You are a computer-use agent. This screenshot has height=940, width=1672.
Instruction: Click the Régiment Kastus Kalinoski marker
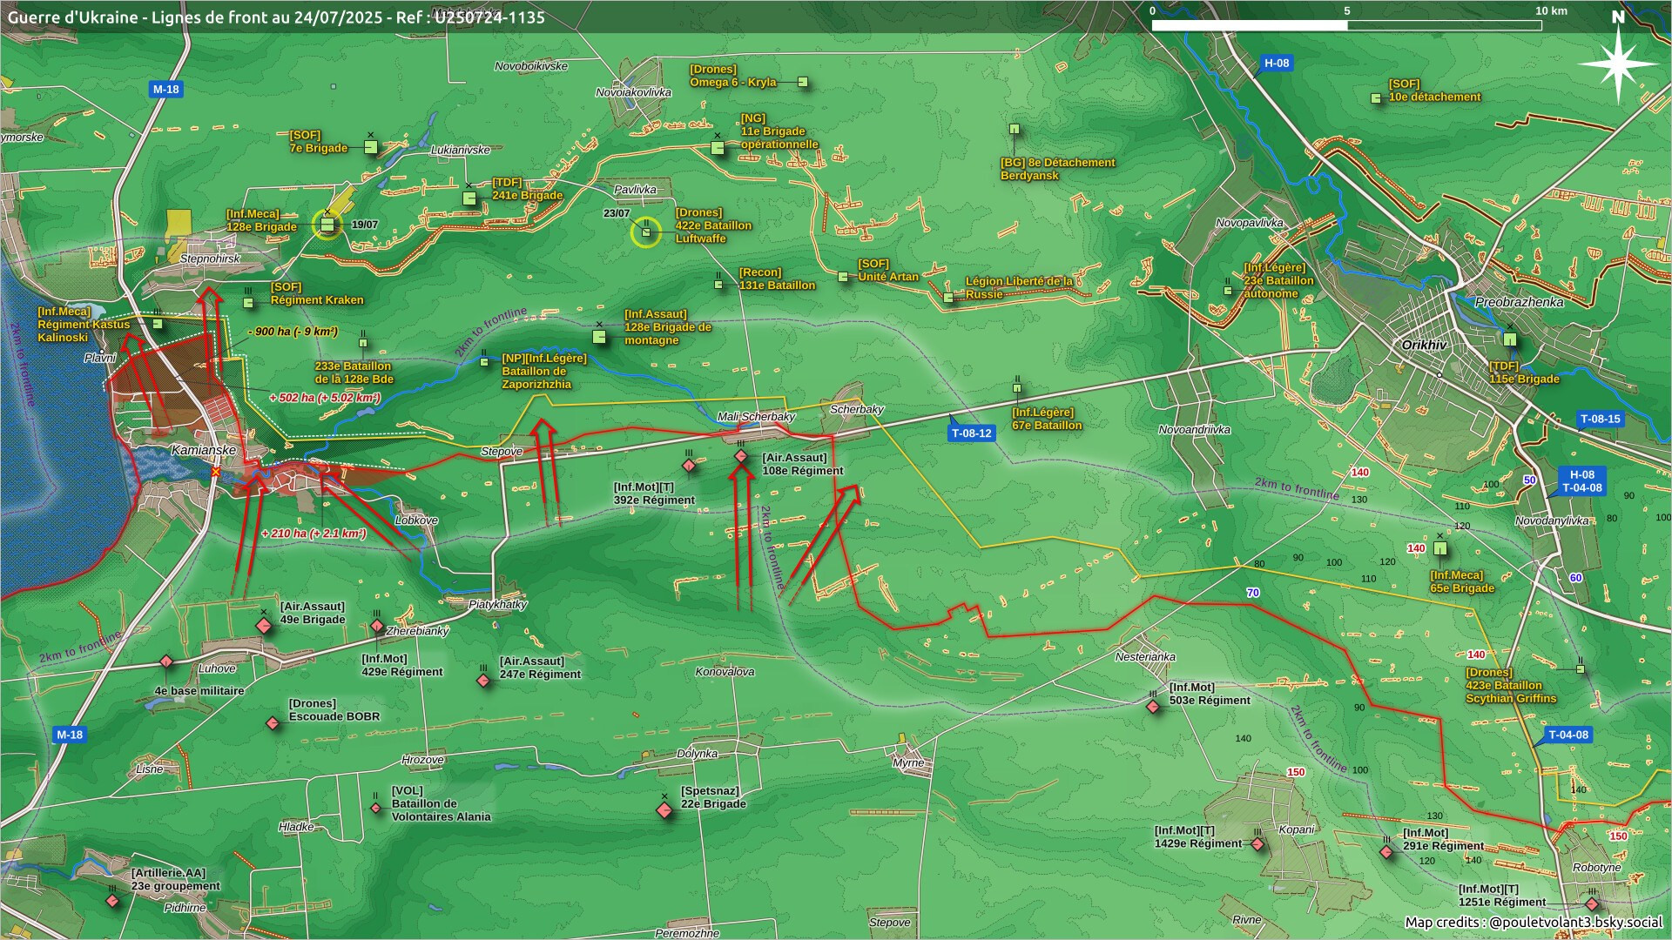[x=158, y=324]
